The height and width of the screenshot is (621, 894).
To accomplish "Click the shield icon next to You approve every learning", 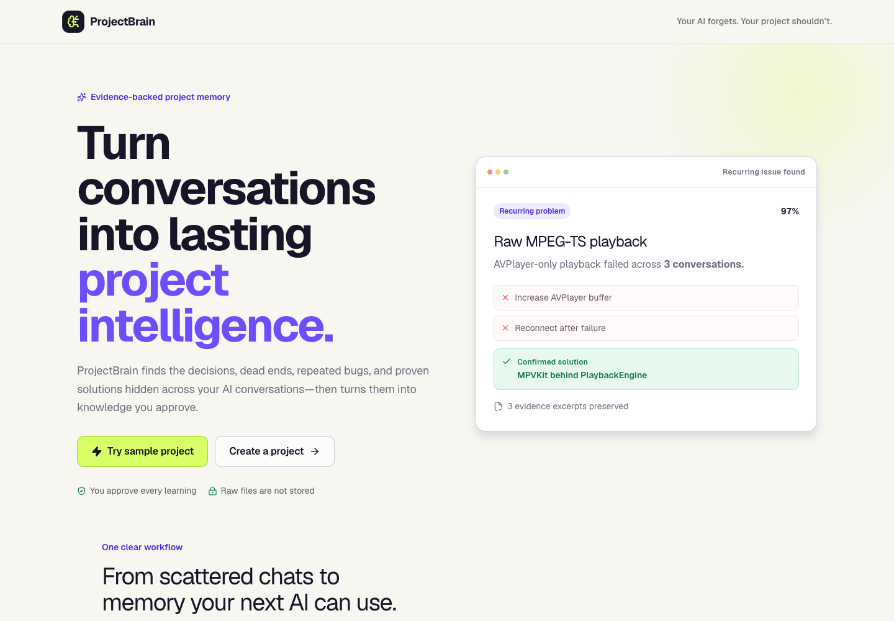I will point(81,491).
